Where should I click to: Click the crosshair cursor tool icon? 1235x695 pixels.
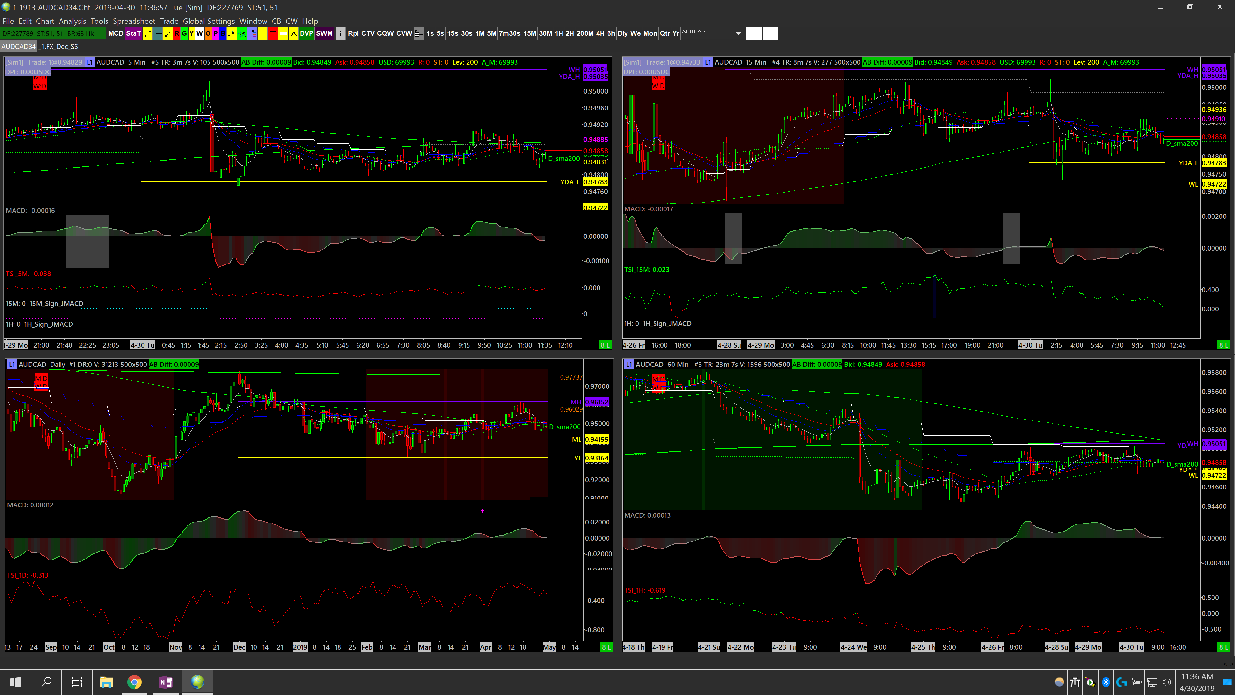click(x=340, y=33)
